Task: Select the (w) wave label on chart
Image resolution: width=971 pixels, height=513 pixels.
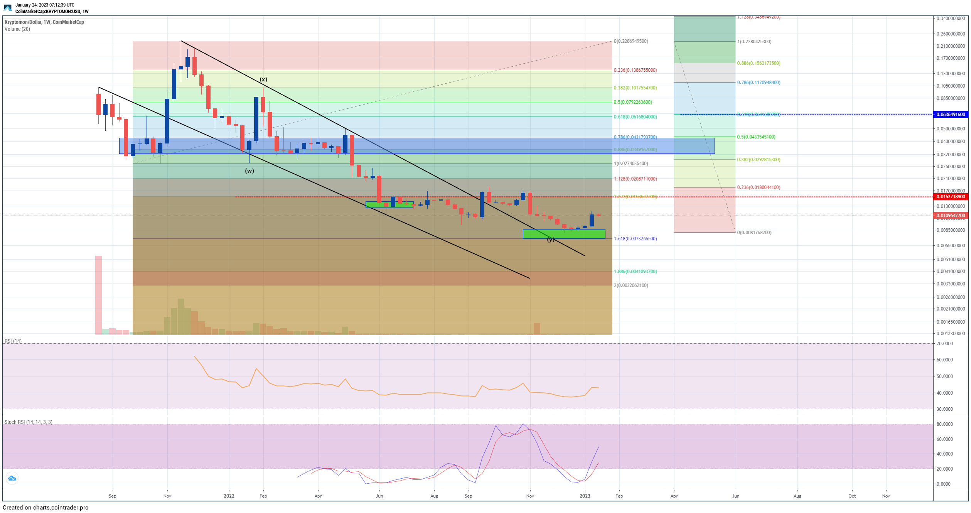Action: click(x=249, y=171)
